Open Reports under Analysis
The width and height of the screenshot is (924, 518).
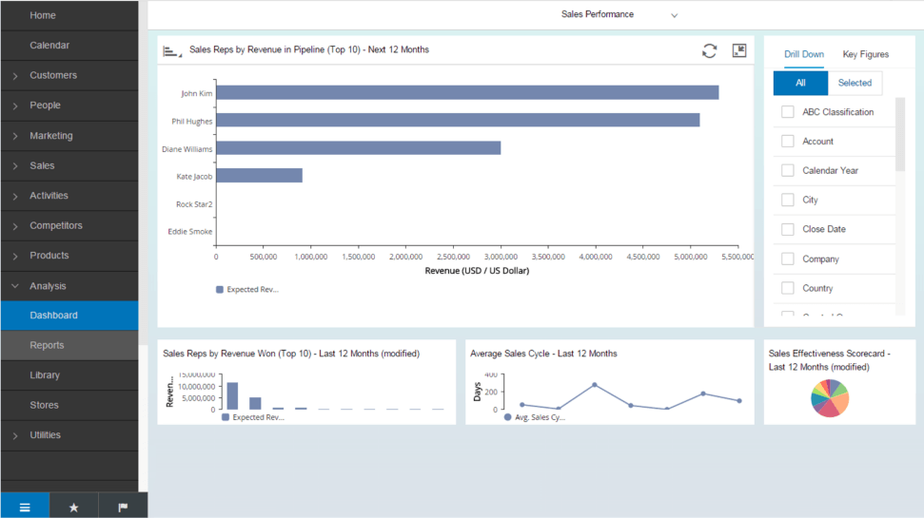pos(69,346)
